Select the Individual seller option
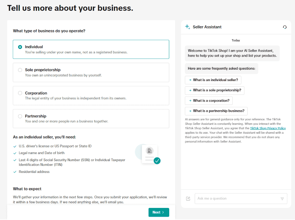The width and height of the screenshot is (295, 220). point(20,46)
